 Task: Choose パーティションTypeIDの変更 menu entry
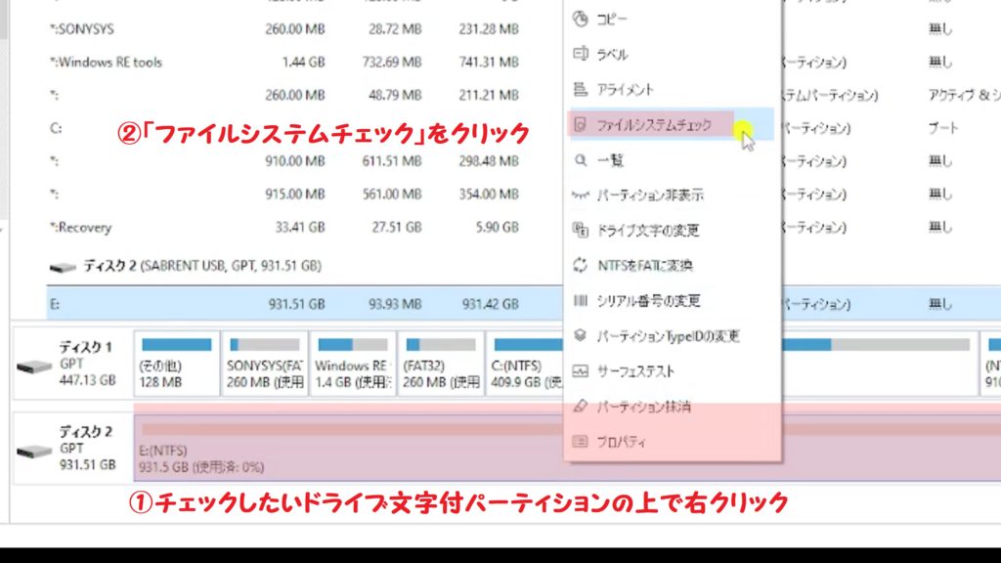pyautogui.click(x=665, y=335)
